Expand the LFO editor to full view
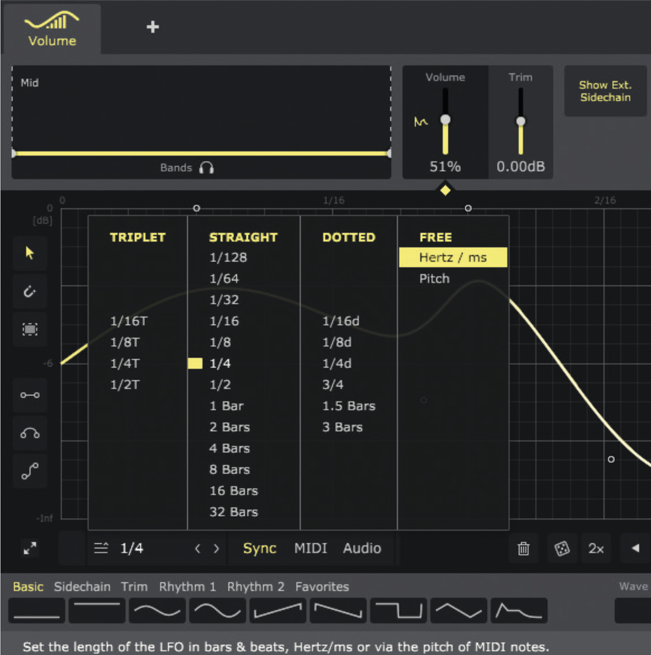The image size is (651, 655). (x=30, y=548)
